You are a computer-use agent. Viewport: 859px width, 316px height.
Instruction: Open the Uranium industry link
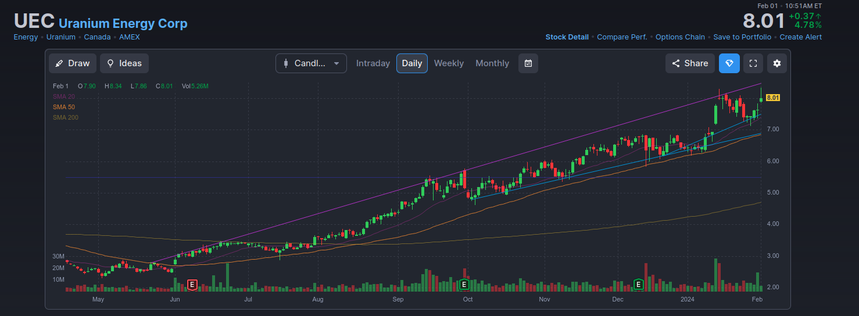(61, 37)
